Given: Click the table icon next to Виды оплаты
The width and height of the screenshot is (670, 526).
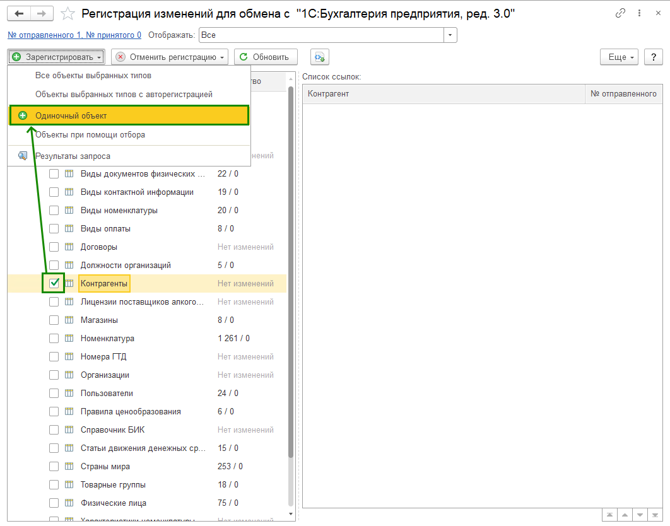Looking at the screenshot, I should coord(69,228).
